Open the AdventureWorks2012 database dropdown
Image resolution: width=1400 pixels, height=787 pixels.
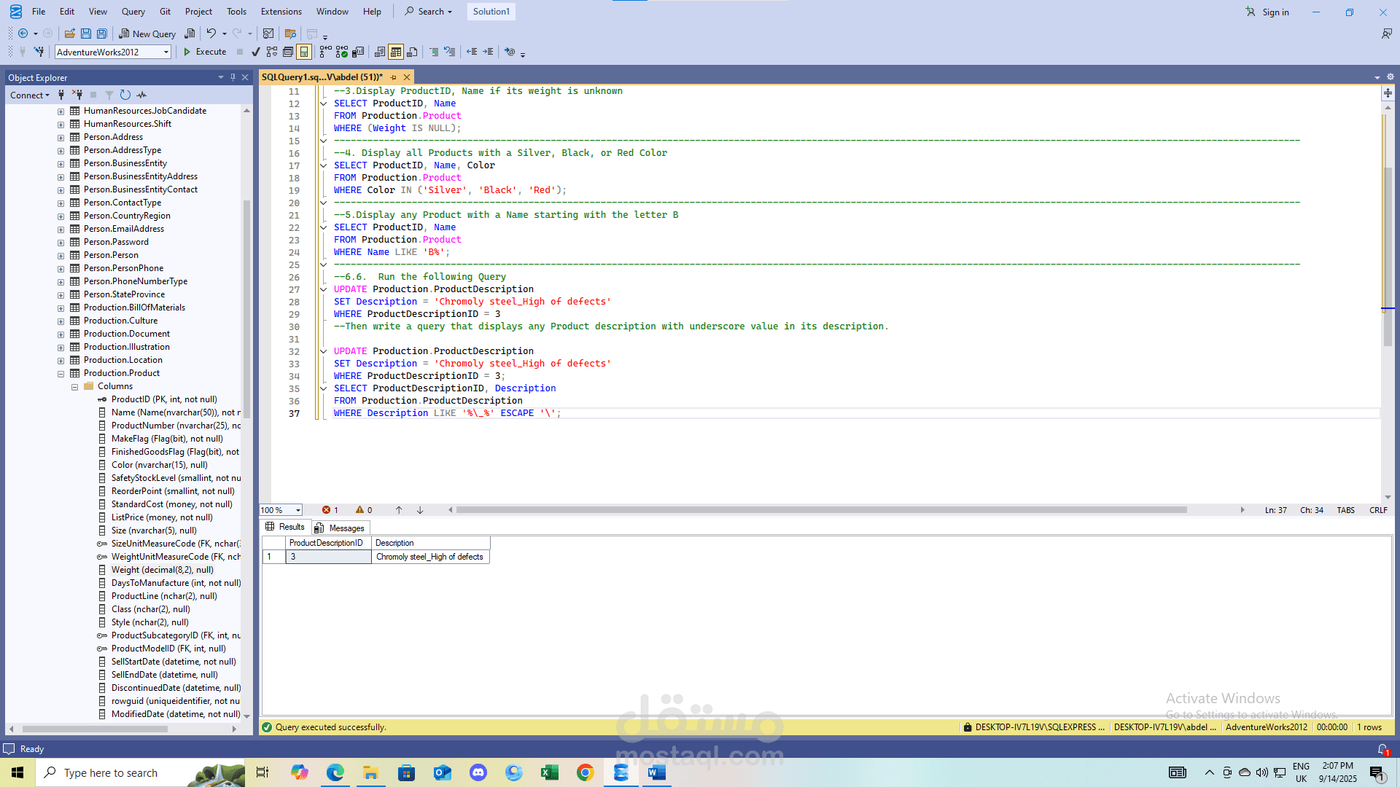[x=166, y=52]
